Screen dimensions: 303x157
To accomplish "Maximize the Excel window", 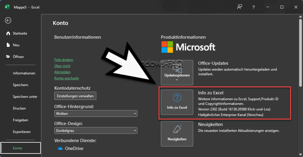I will point(282,7).
